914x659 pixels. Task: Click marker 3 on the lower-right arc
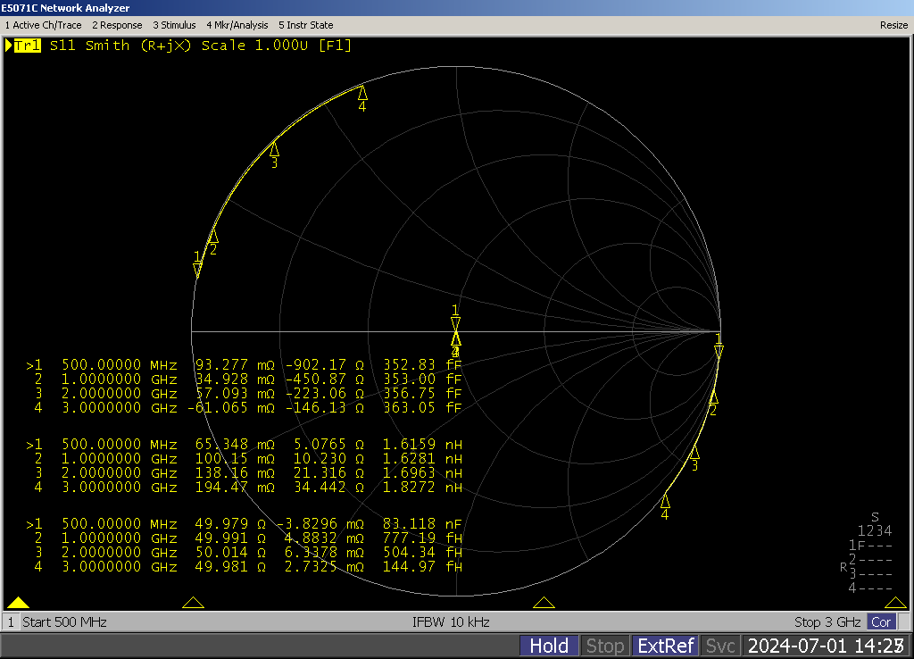[694, 453]
